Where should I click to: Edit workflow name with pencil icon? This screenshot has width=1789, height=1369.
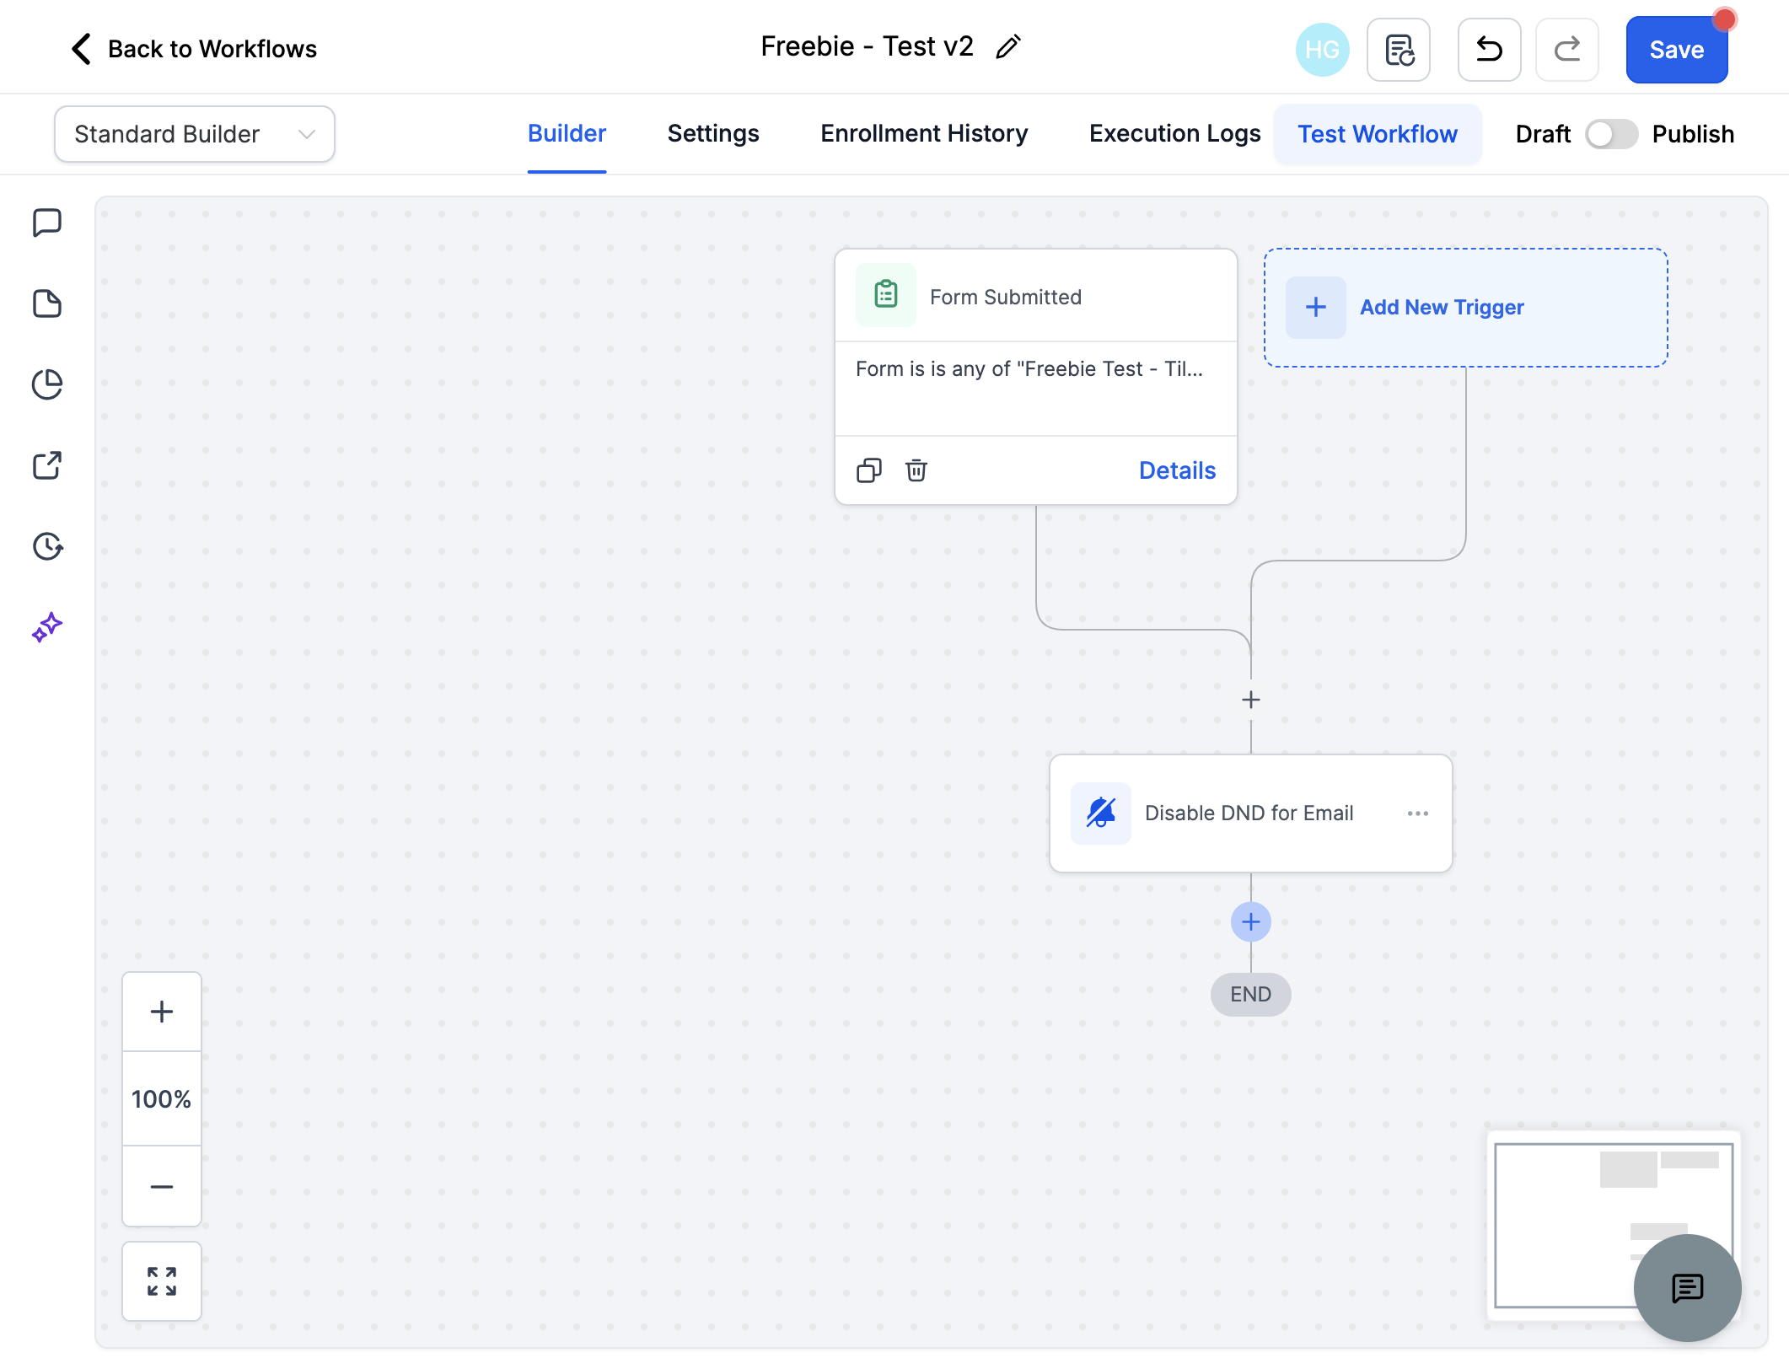(x=1008, y=47)
